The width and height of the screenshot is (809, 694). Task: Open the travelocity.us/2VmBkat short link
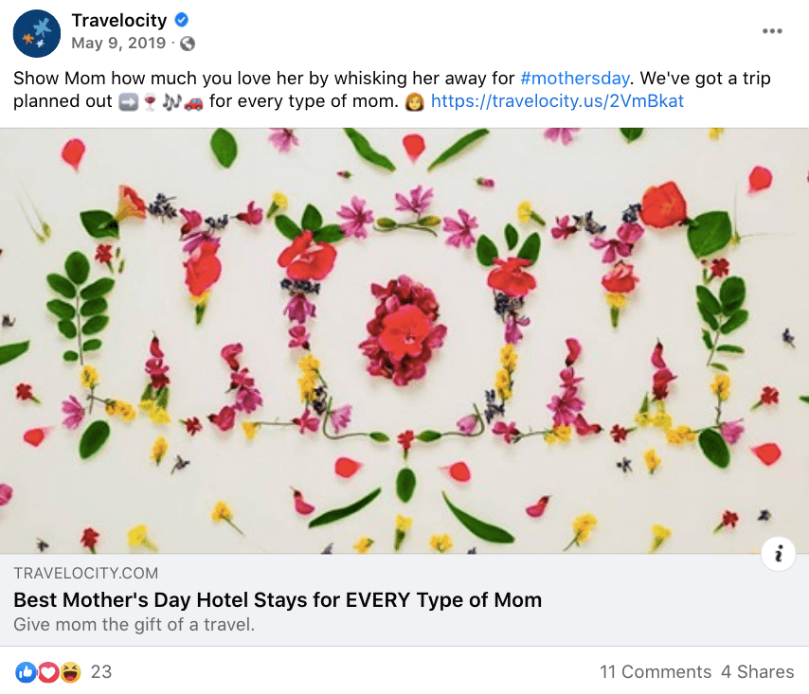[x=557, y=101]
